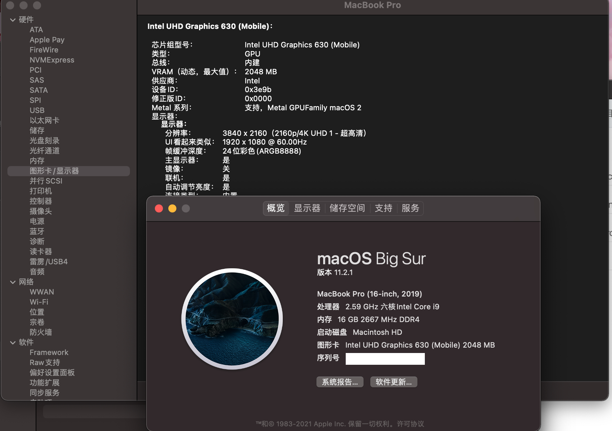Select 读卡器 in sidebar
The image size is (612, 431).
[41, 251]
